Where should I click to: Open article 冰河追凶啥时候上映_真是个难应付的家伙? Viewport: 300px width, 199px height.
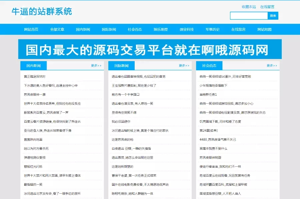(x=140, y=130)
